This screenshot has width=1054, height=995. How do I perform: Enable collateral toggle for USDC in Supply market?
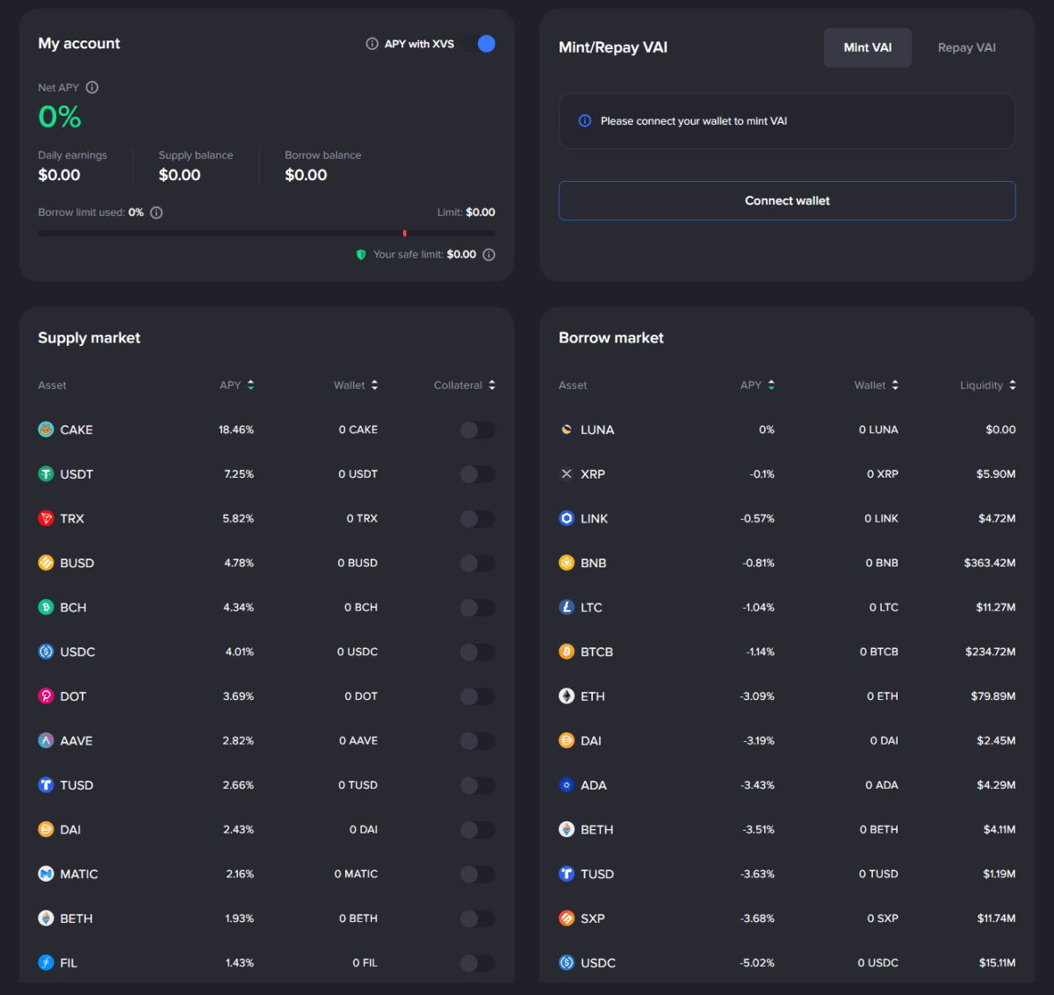point(478,652)
